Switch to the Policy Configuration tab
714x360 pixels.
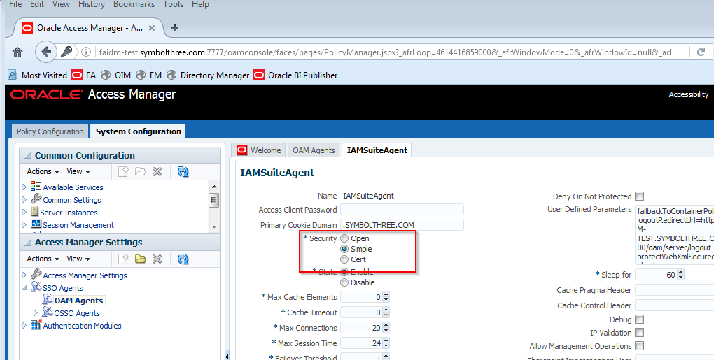coord(50,131)
